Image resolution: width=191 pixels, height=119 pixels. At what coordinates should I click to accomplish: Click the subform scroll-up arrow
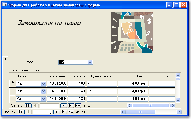click(178, 76)
